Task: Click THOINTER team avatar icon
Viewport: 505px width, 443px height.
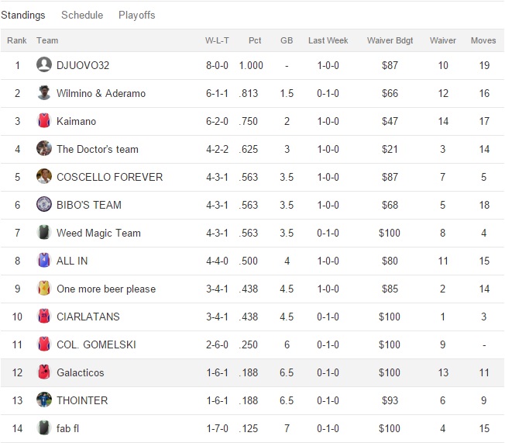Action: (x=44, y=400)
